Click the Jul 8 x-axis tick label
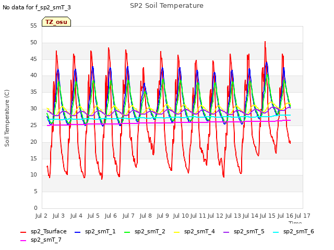334x250 pixels. tap(146, 216)
